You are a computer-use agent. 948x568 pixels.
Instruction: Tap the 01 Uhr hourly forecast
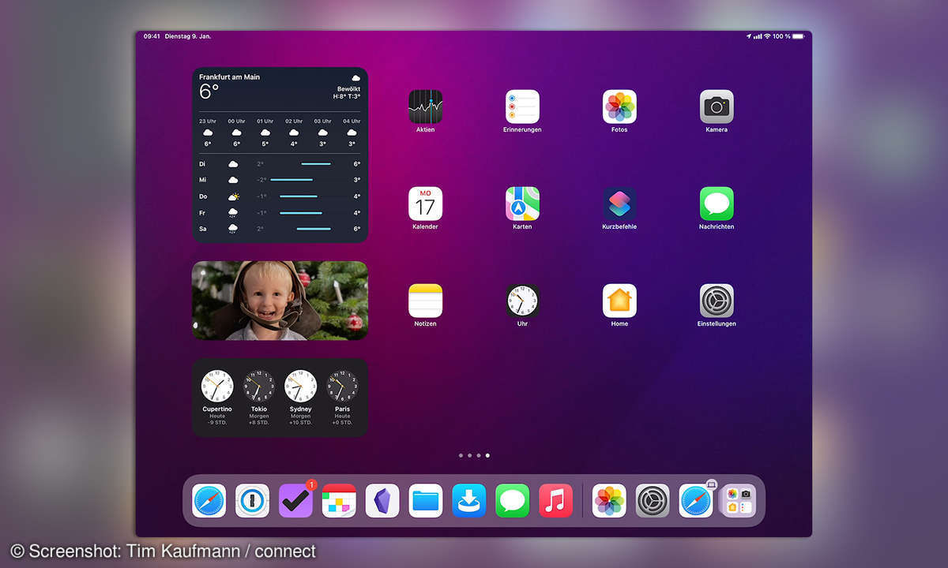pyautogui.click(x=265, y=133)
